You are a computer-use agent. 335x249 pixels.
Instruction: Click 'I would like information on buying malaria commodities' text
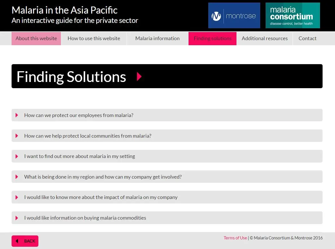pos(85,218)
